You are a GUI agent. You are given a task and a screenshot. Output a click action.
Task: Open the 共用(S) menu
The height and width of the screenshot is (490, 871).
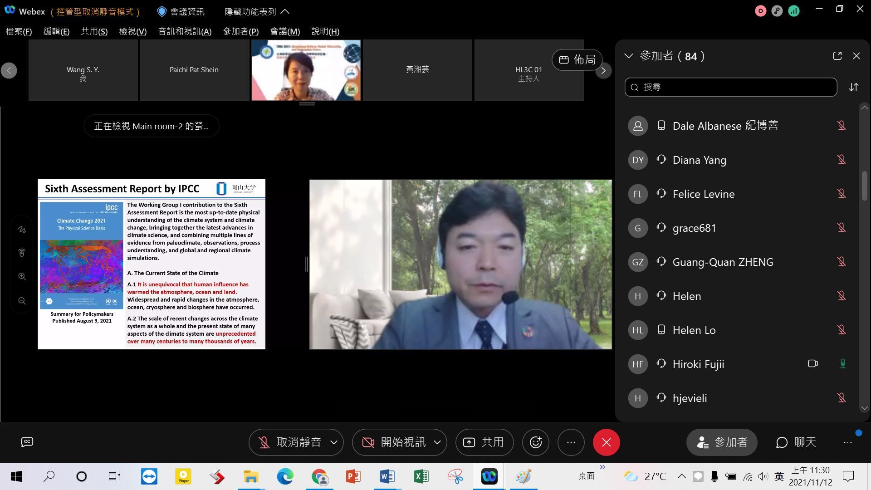click(x=94, y=31)
